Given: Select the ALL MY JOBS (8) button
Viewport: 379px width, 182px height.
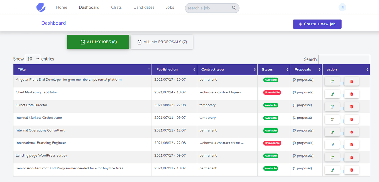Looking at the screenshot, I should click(x=98, y=42).
